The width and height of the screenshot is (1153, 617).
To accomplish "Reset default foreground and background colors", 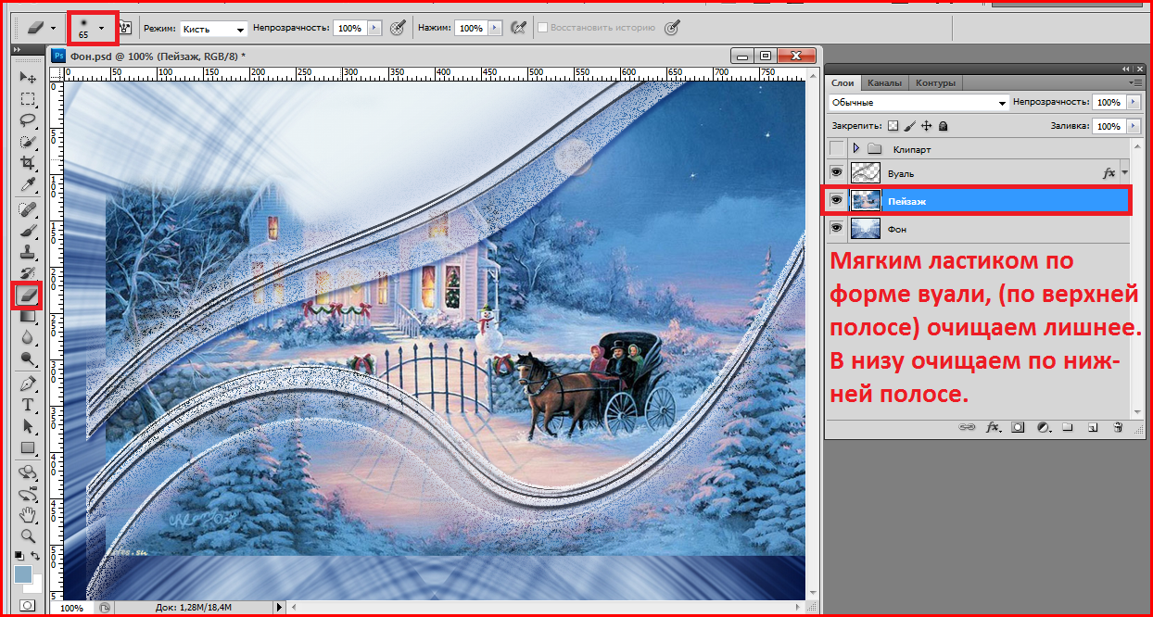I will point(20,556).
